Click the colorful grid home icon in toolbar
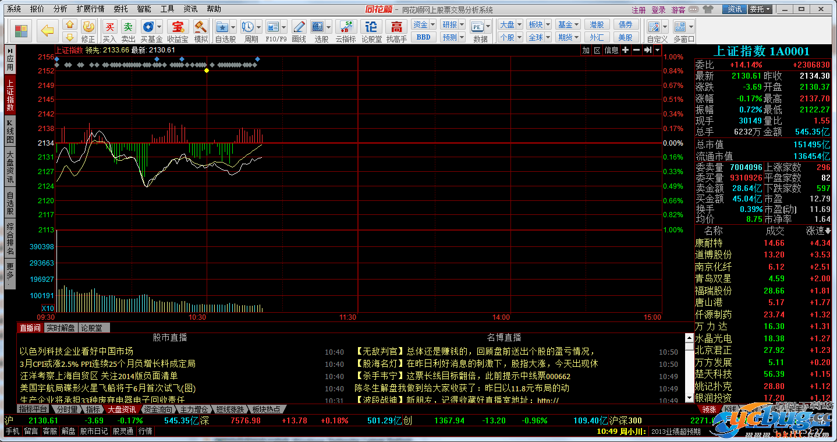 click(21, 30)
